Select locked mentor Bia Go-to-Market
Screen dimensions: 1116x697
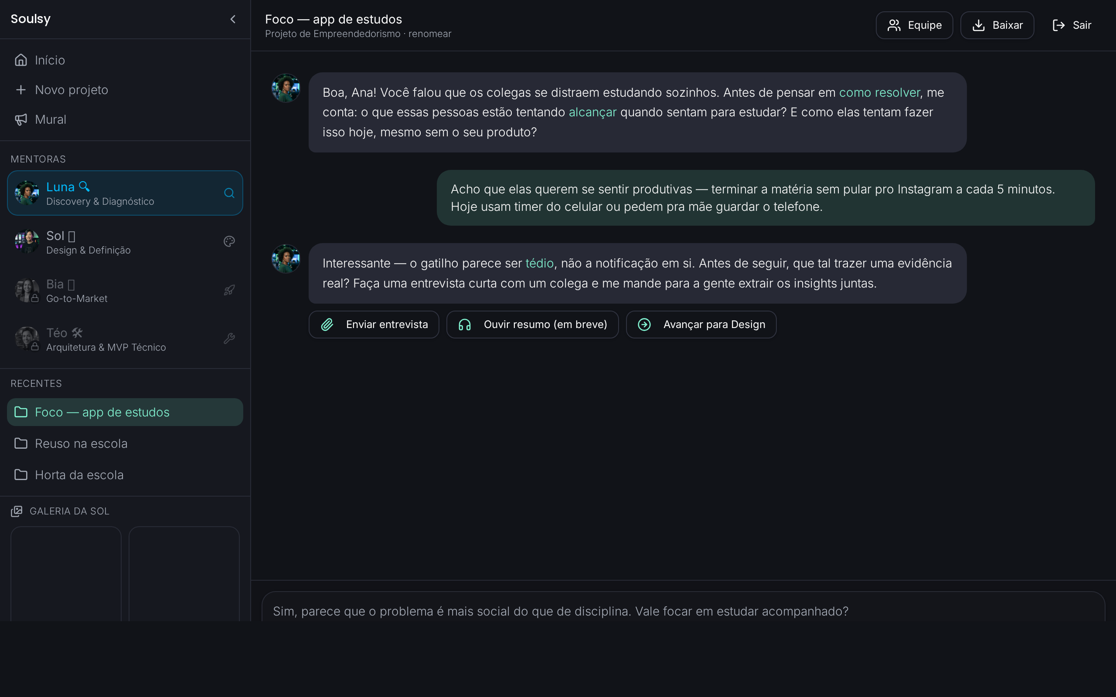pos(125,290)
